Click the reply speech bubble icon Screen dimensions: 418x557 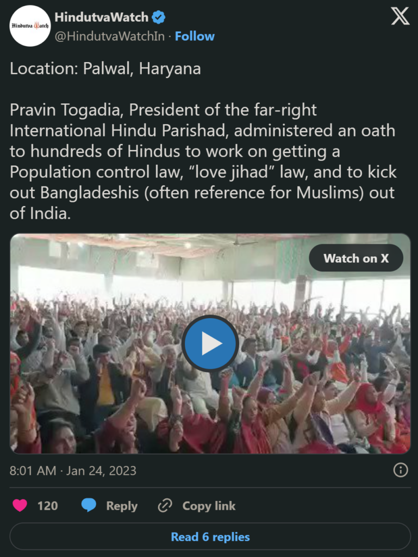pyautogui.click(x=89, y=505)
